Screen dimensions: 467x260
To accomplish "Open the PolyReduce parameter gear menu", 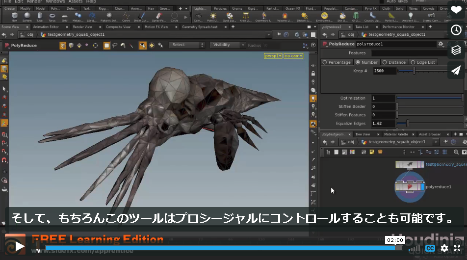I will pos(441,44).
